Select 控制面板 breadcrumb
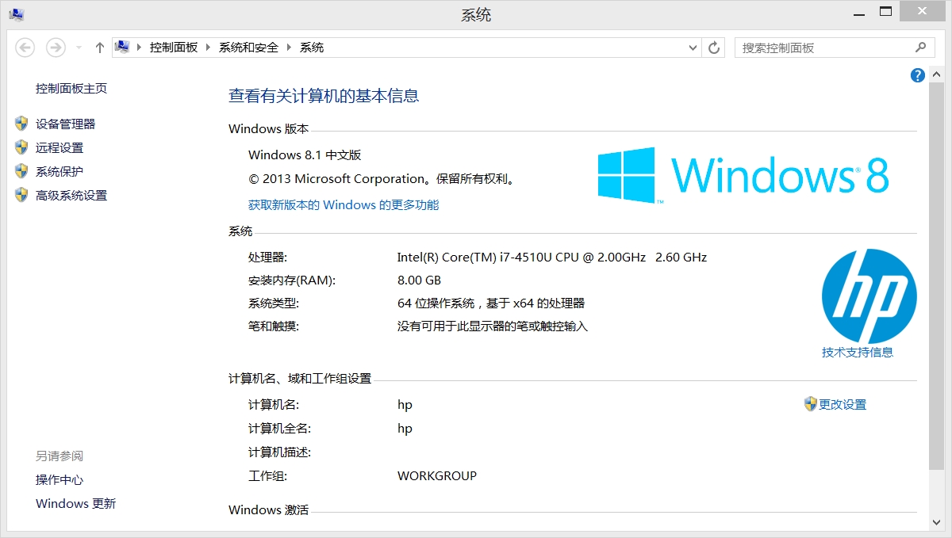952x538 pixels. pos(174,48)
